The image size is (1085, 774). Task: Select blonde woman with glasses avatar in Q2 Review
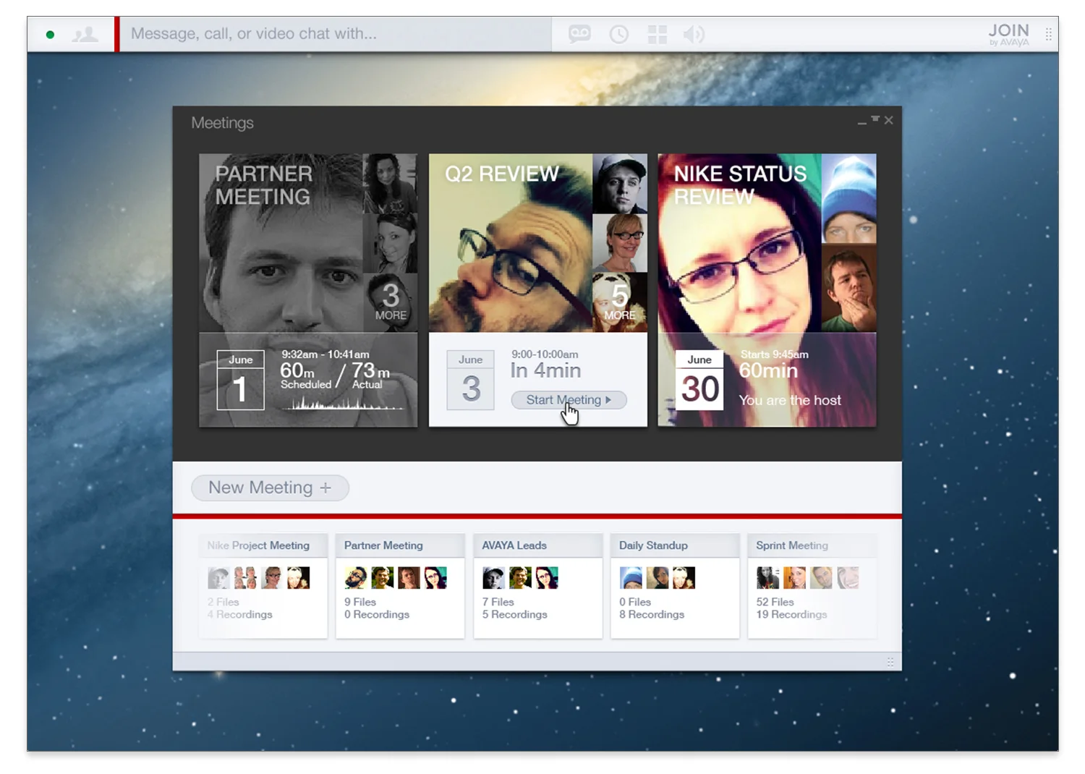pyautogui.click(x=620, y=243)
